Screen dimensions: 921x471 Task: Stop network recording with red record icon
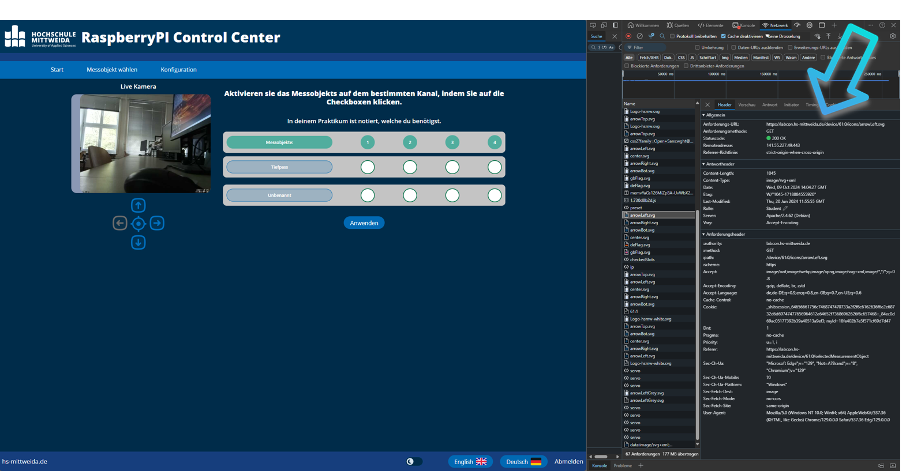[628, 36]
